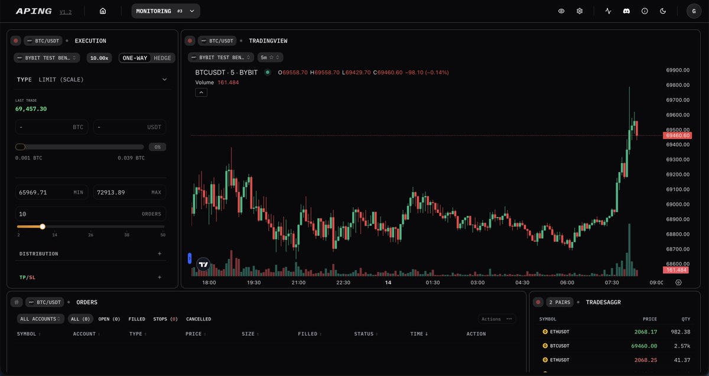The image size is (709, 376).
Task: Open the chart settings gear below the price scale
Action: coord(678,283)
